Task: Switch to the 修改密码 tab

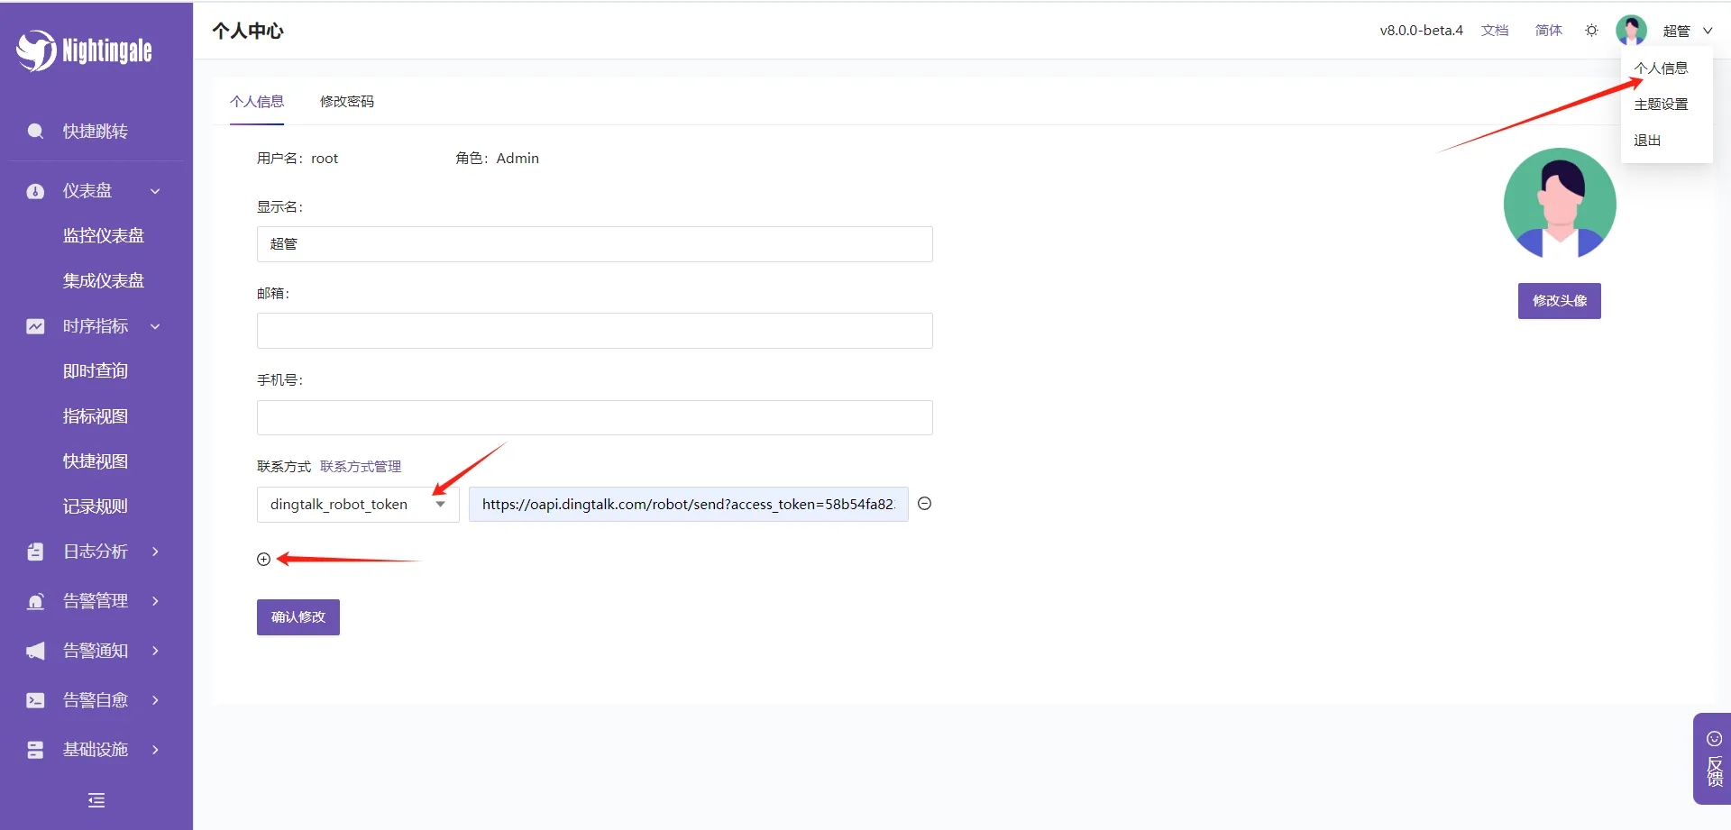Action: (x=346, y=102)
